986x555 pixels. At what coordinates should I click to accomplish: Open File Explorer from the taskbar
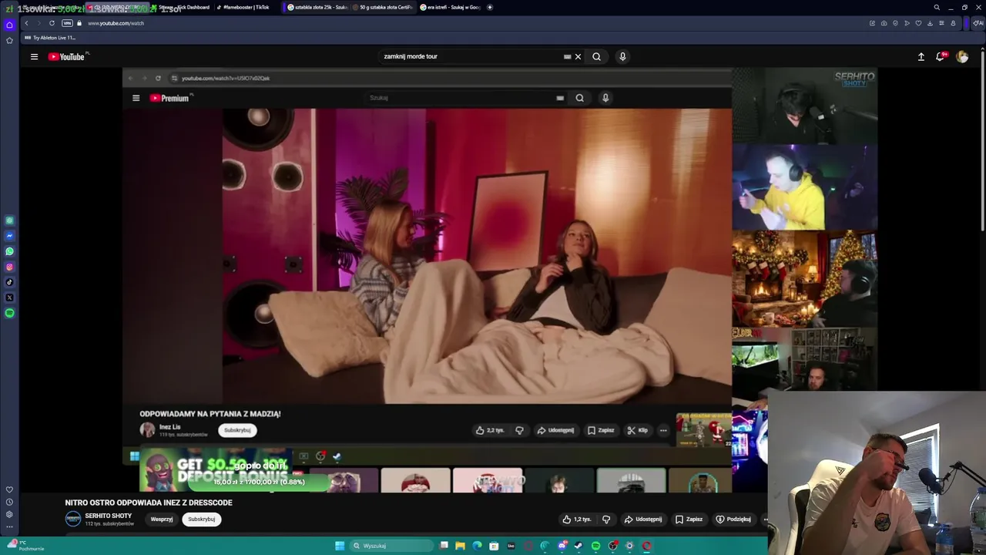tap(461, 546)
